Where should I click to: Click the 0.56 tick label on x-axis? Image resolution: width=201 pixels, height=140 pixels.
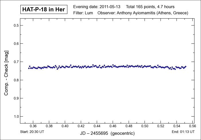(x=192, y=126)
